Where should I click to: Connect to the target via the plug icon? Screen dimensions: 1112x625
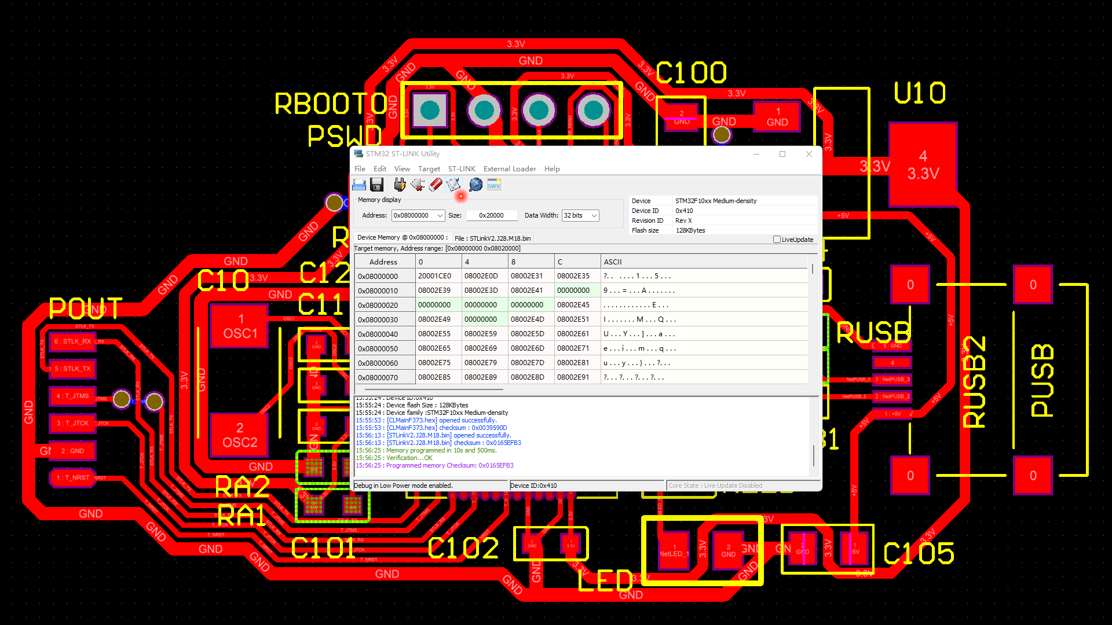(400, 184)
